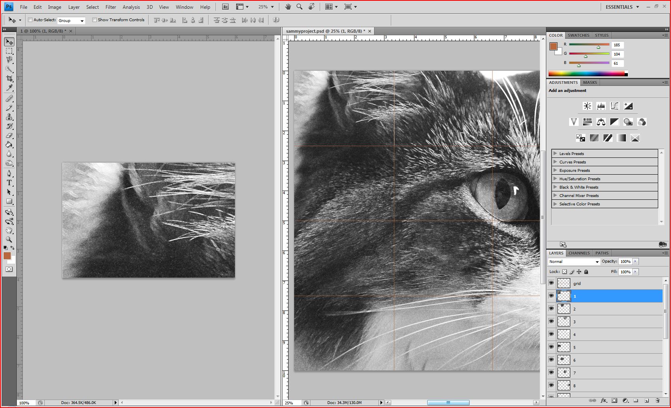This screenshot has width=671, height=408.
Task: Select the Lasso tool
Action: click(9, 60)
